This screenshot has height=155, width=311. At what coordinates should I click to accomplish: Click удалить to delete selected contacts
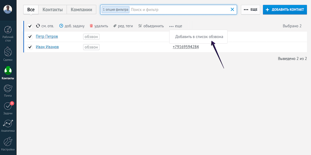(x=99, y=26)
